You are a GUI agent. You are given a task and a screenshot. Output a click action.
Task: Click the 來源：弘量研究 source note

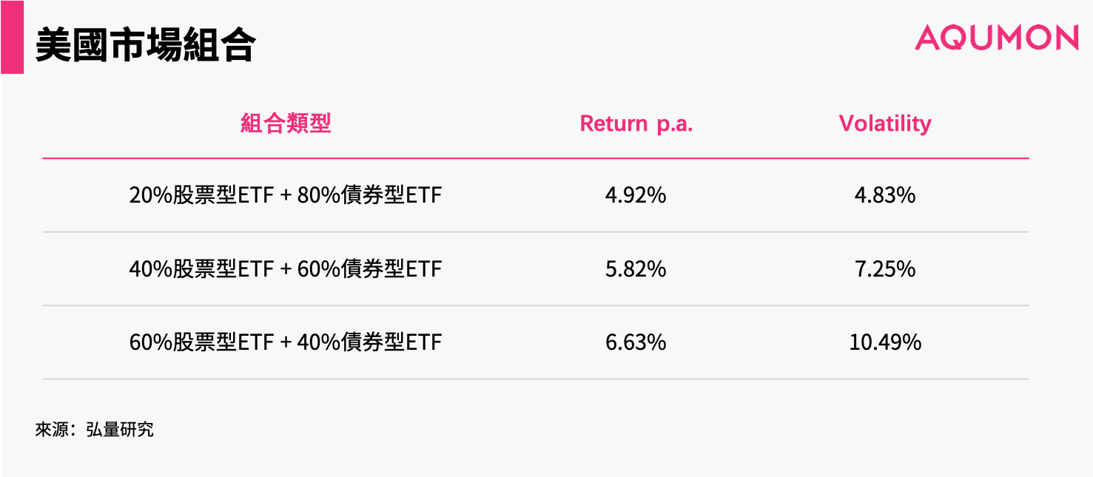[94, 430]
